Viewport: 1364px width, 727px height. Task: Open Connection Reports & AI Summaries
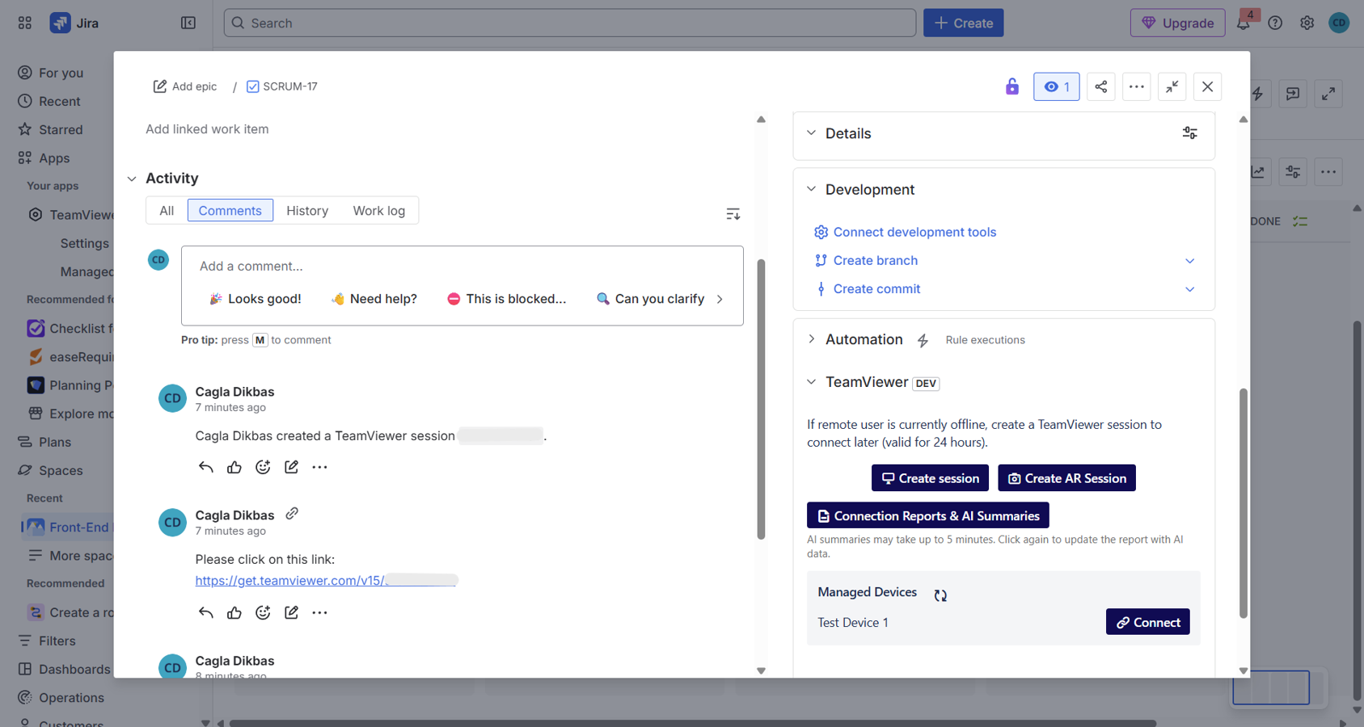click(x=927, y=515)
